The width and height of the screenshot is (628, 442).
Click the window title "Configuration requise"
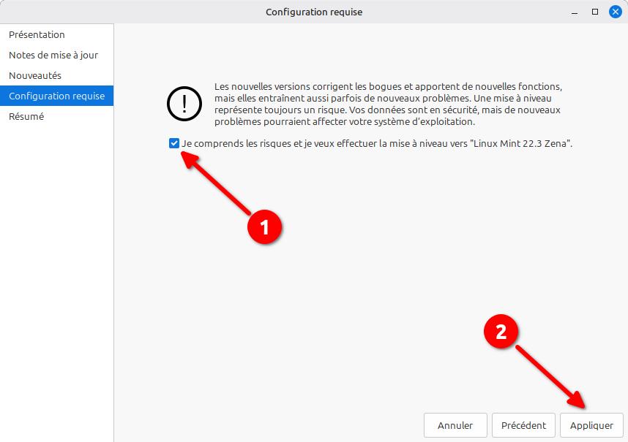[x=313, y=12]
